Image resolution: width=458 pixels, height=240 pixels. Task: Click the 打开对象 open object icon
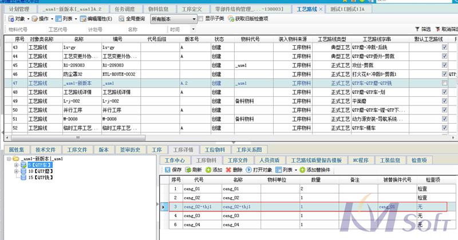pos(249,170)
